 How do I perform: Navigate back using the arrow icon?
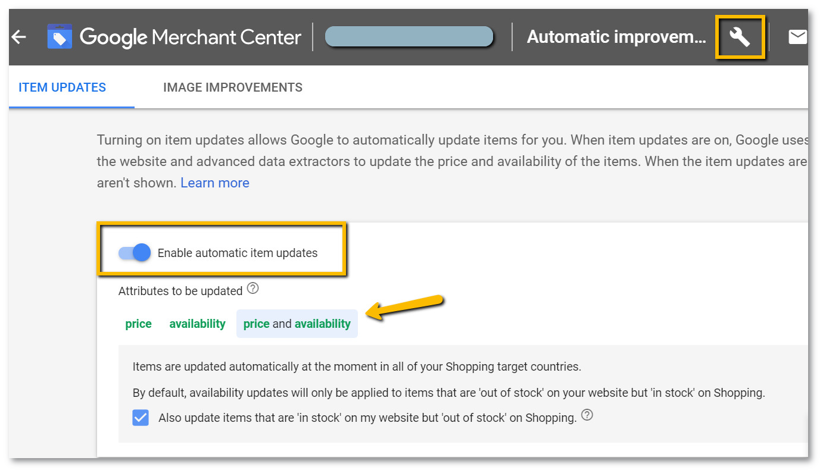coord(18,37)
